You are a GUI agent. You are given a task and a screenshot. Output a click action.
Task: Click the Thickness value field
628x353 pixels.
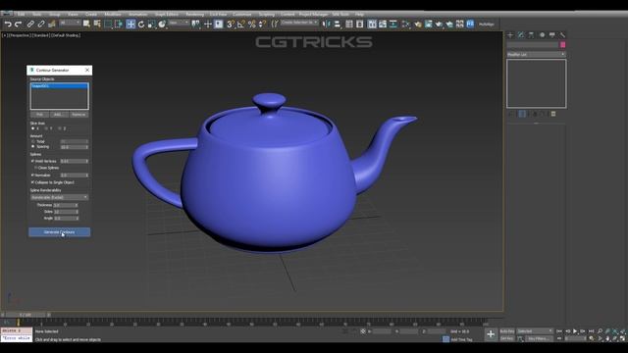point(66,205)
